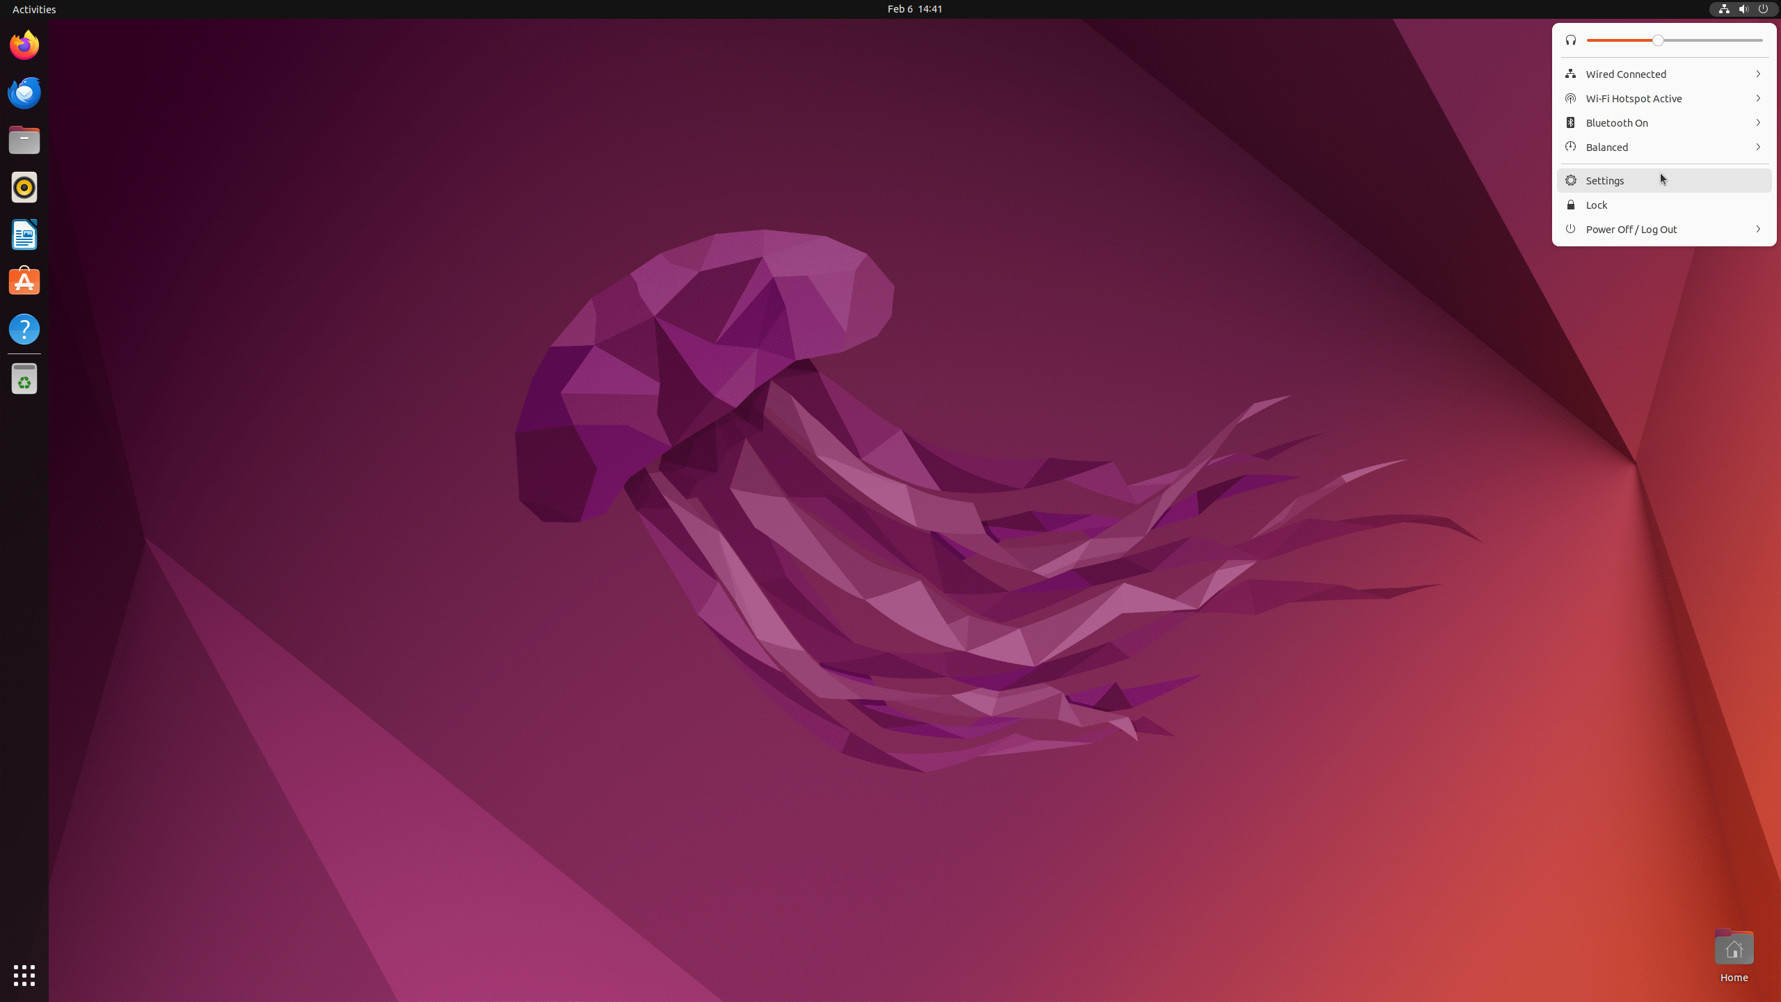Select the Wired Connected entry
This screenshot has height=1002, width=1781.
[x=1664, y=74]
